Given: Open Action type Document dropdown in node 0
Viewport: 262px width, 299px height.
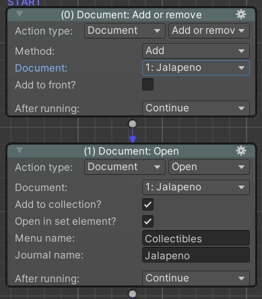Looking at the screenshot, I should click(x=125, y=30).
